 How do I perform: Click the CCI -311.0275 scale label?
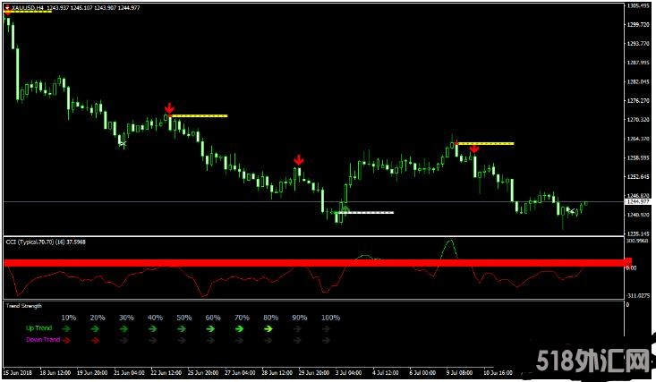638,295
